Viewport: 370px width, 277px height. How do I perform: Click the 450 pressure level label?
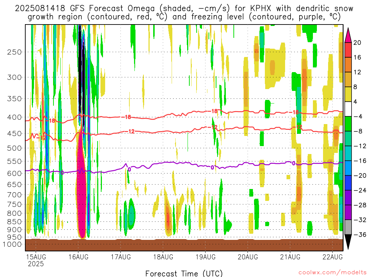click(14, 133)
